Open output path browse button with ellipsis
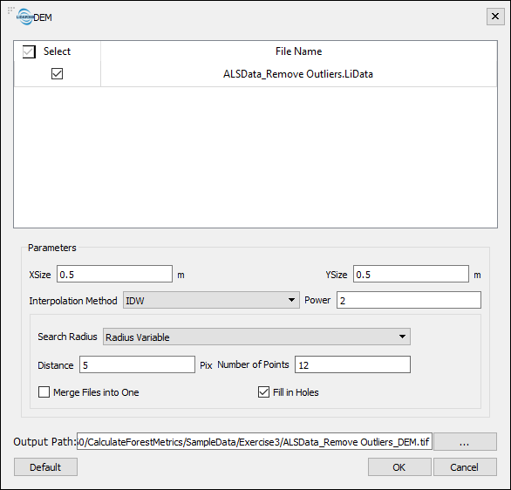 [465, 441]
